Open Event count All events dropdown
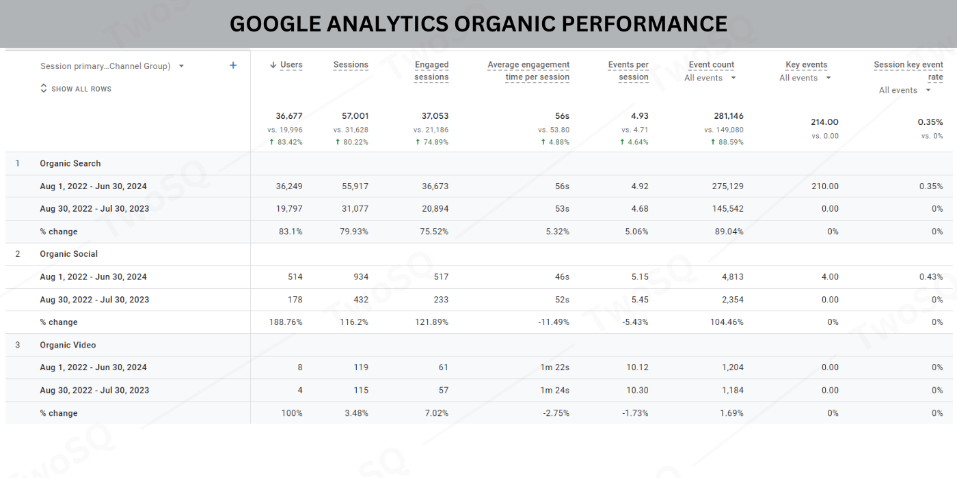957x478 pixels. [733, 78]
